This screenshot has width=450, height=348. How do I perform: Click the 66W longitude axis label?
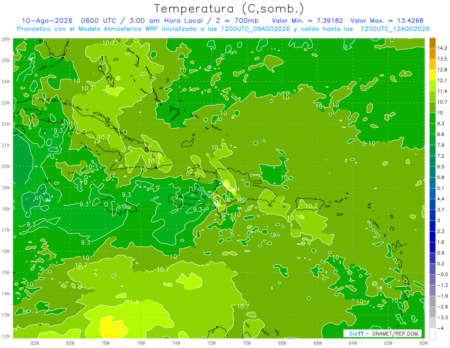(318, 343)
